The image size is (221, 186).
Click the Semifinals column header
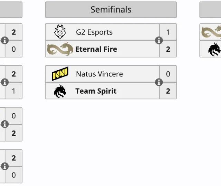tap(111, 10)
